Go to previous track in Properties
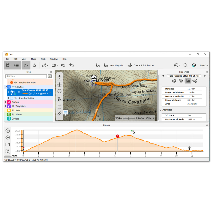 click(x=163, y=76)
